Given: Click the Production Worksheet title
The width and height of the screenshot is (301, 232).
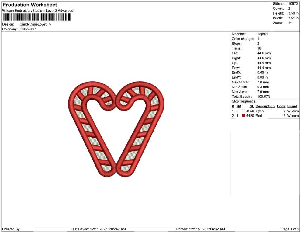Looking at the screenshot, I should (29, 5).
